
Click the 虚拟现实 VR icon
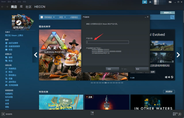coord(6,82)
